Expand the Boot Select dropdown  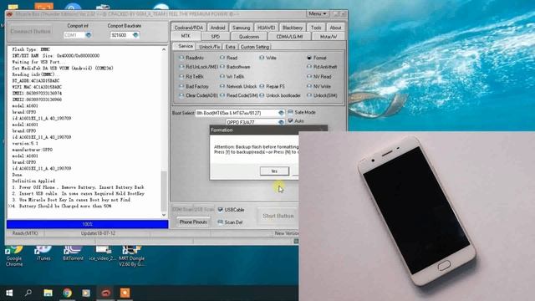click(x=281, y=113)
